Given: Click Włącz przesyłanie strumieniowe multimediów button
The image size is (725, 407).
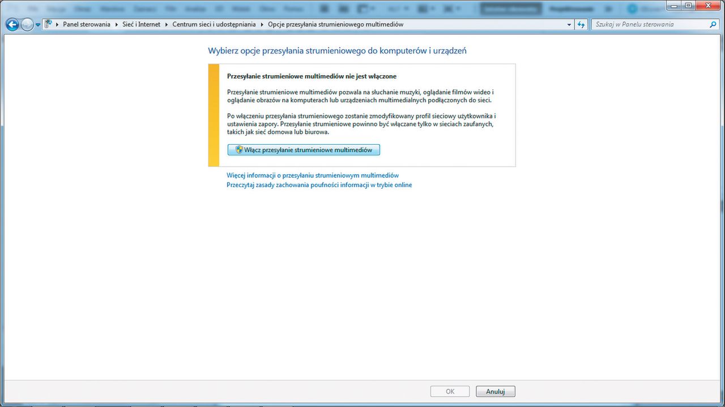Looking at the screenshot, I should coord(304,150).
